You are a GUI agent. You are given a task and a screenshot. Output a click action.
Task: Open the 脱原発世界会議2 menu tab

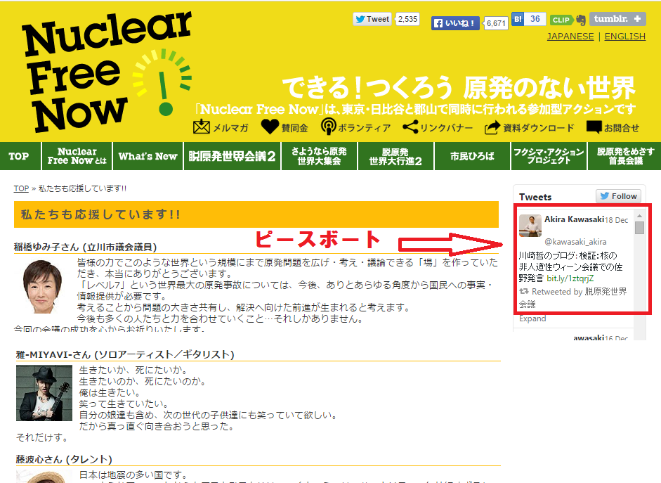click(232, 157)
